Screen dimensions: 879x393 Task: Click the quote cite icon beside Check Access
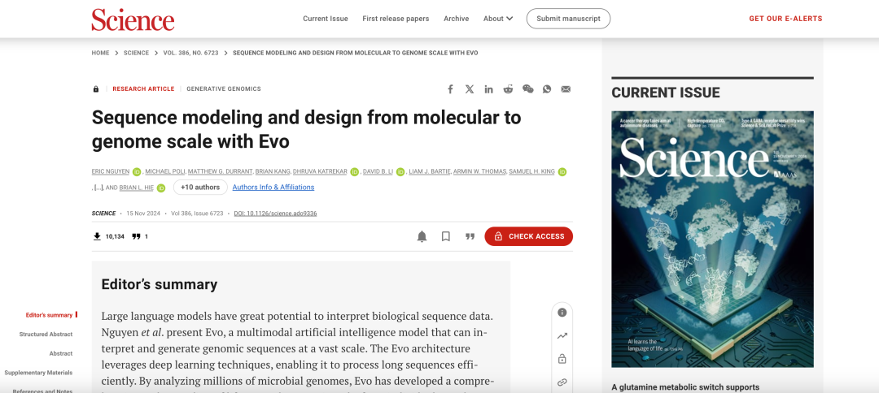click(470, 236)
